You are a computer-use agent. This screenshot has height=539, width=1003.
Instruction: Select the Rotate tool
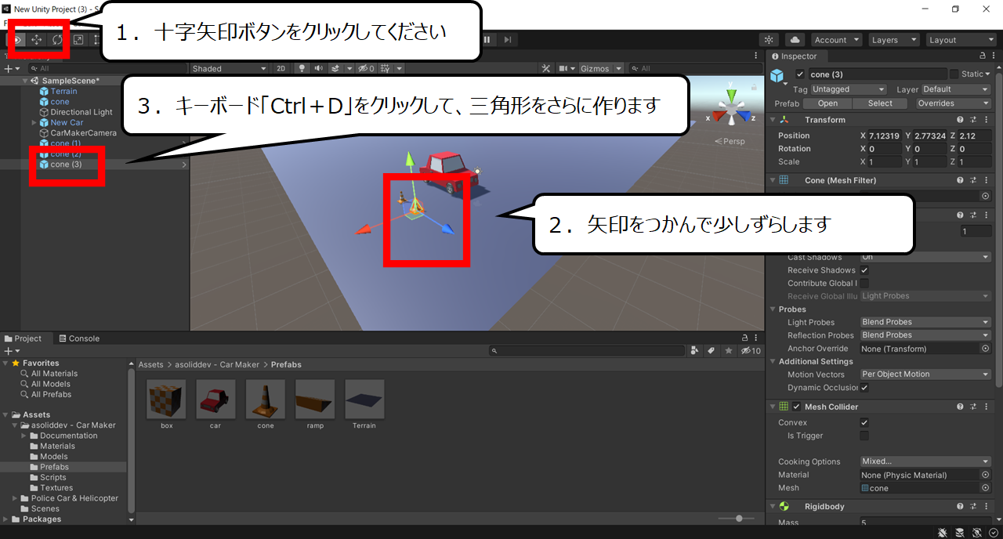tap(57, 40)
